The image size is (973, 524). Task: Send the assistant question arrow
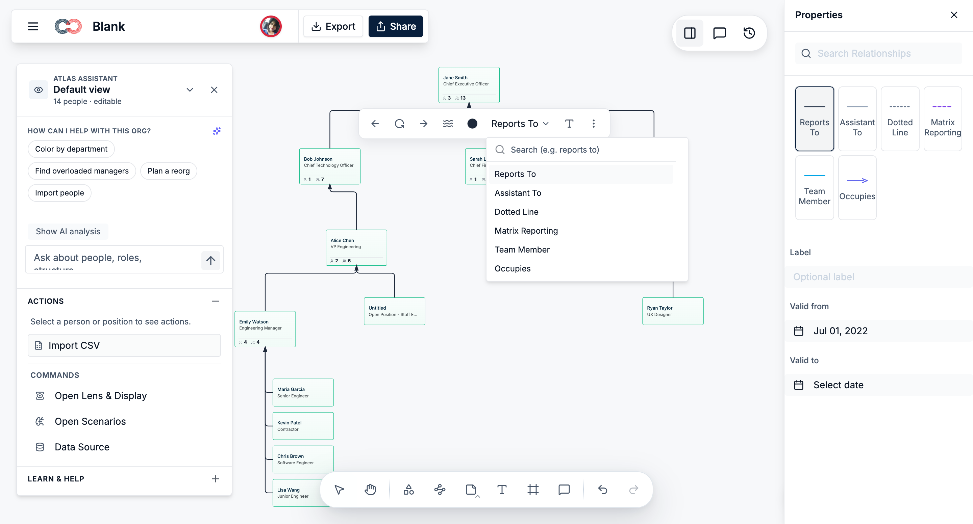coord(211,260)
